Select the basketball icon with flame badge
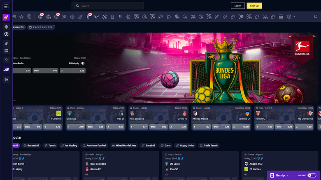 point(56,16)
